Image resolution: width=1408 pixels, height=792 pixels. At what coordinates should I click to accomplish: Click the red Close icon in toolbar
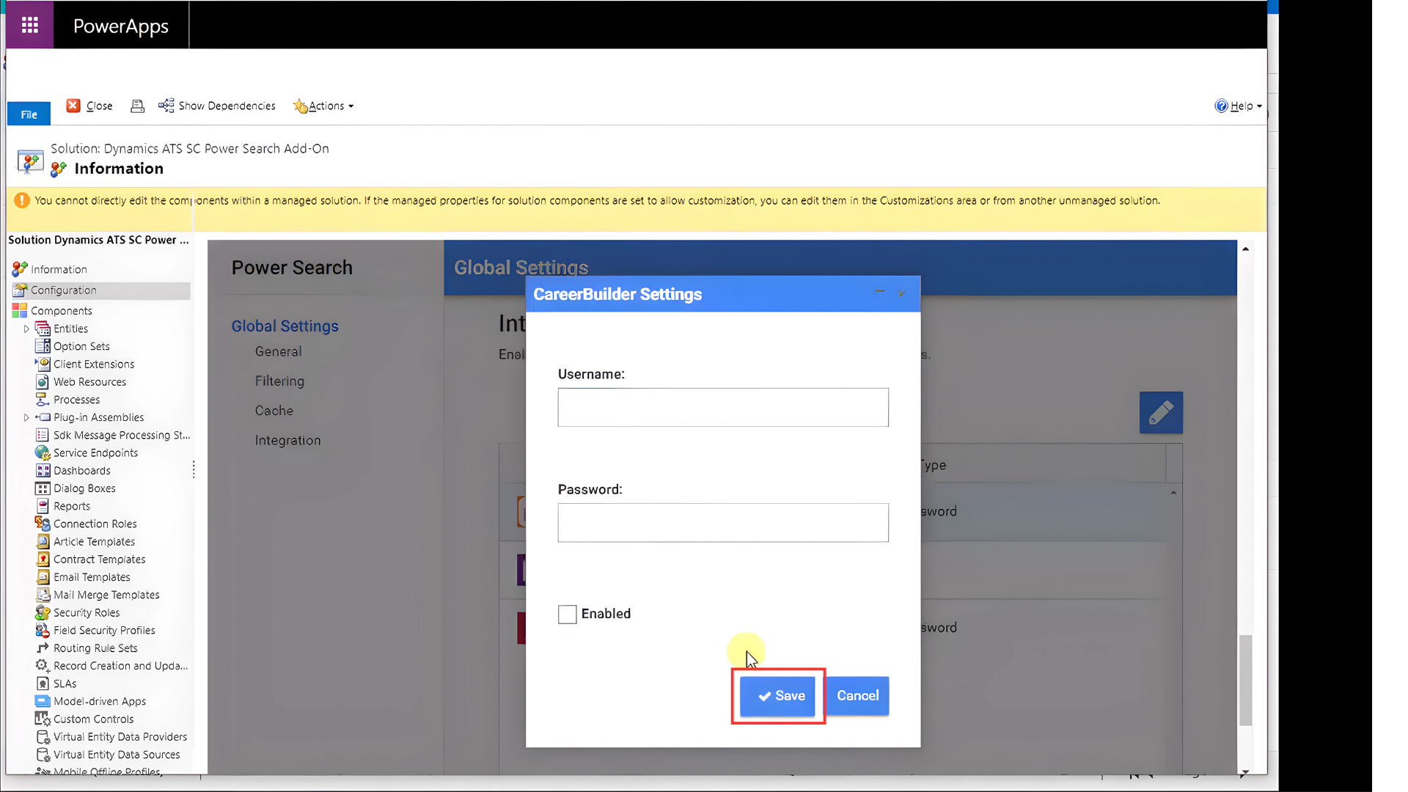pyautogui.click(x=73, y=106)
